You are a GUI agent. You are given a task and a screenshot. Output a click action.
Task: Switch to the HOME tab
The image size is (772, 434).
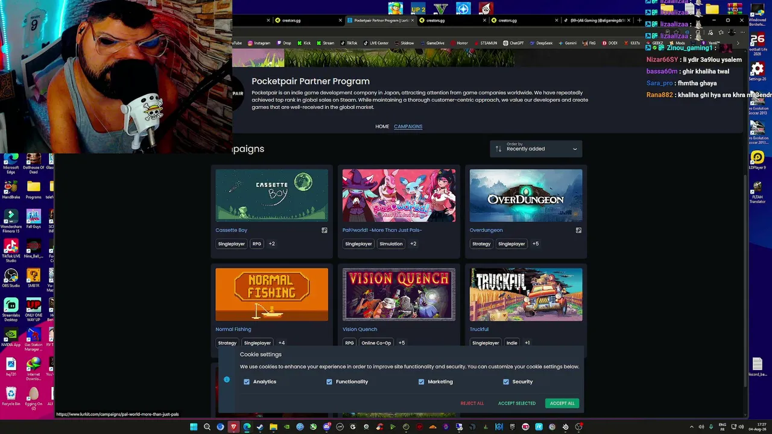pyautogui.click(x=382, y=127)
